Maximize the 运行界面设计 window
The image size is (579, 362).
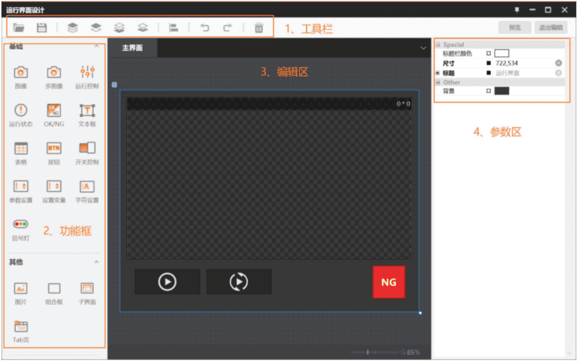pyautogui.click(x=548, y=10)
